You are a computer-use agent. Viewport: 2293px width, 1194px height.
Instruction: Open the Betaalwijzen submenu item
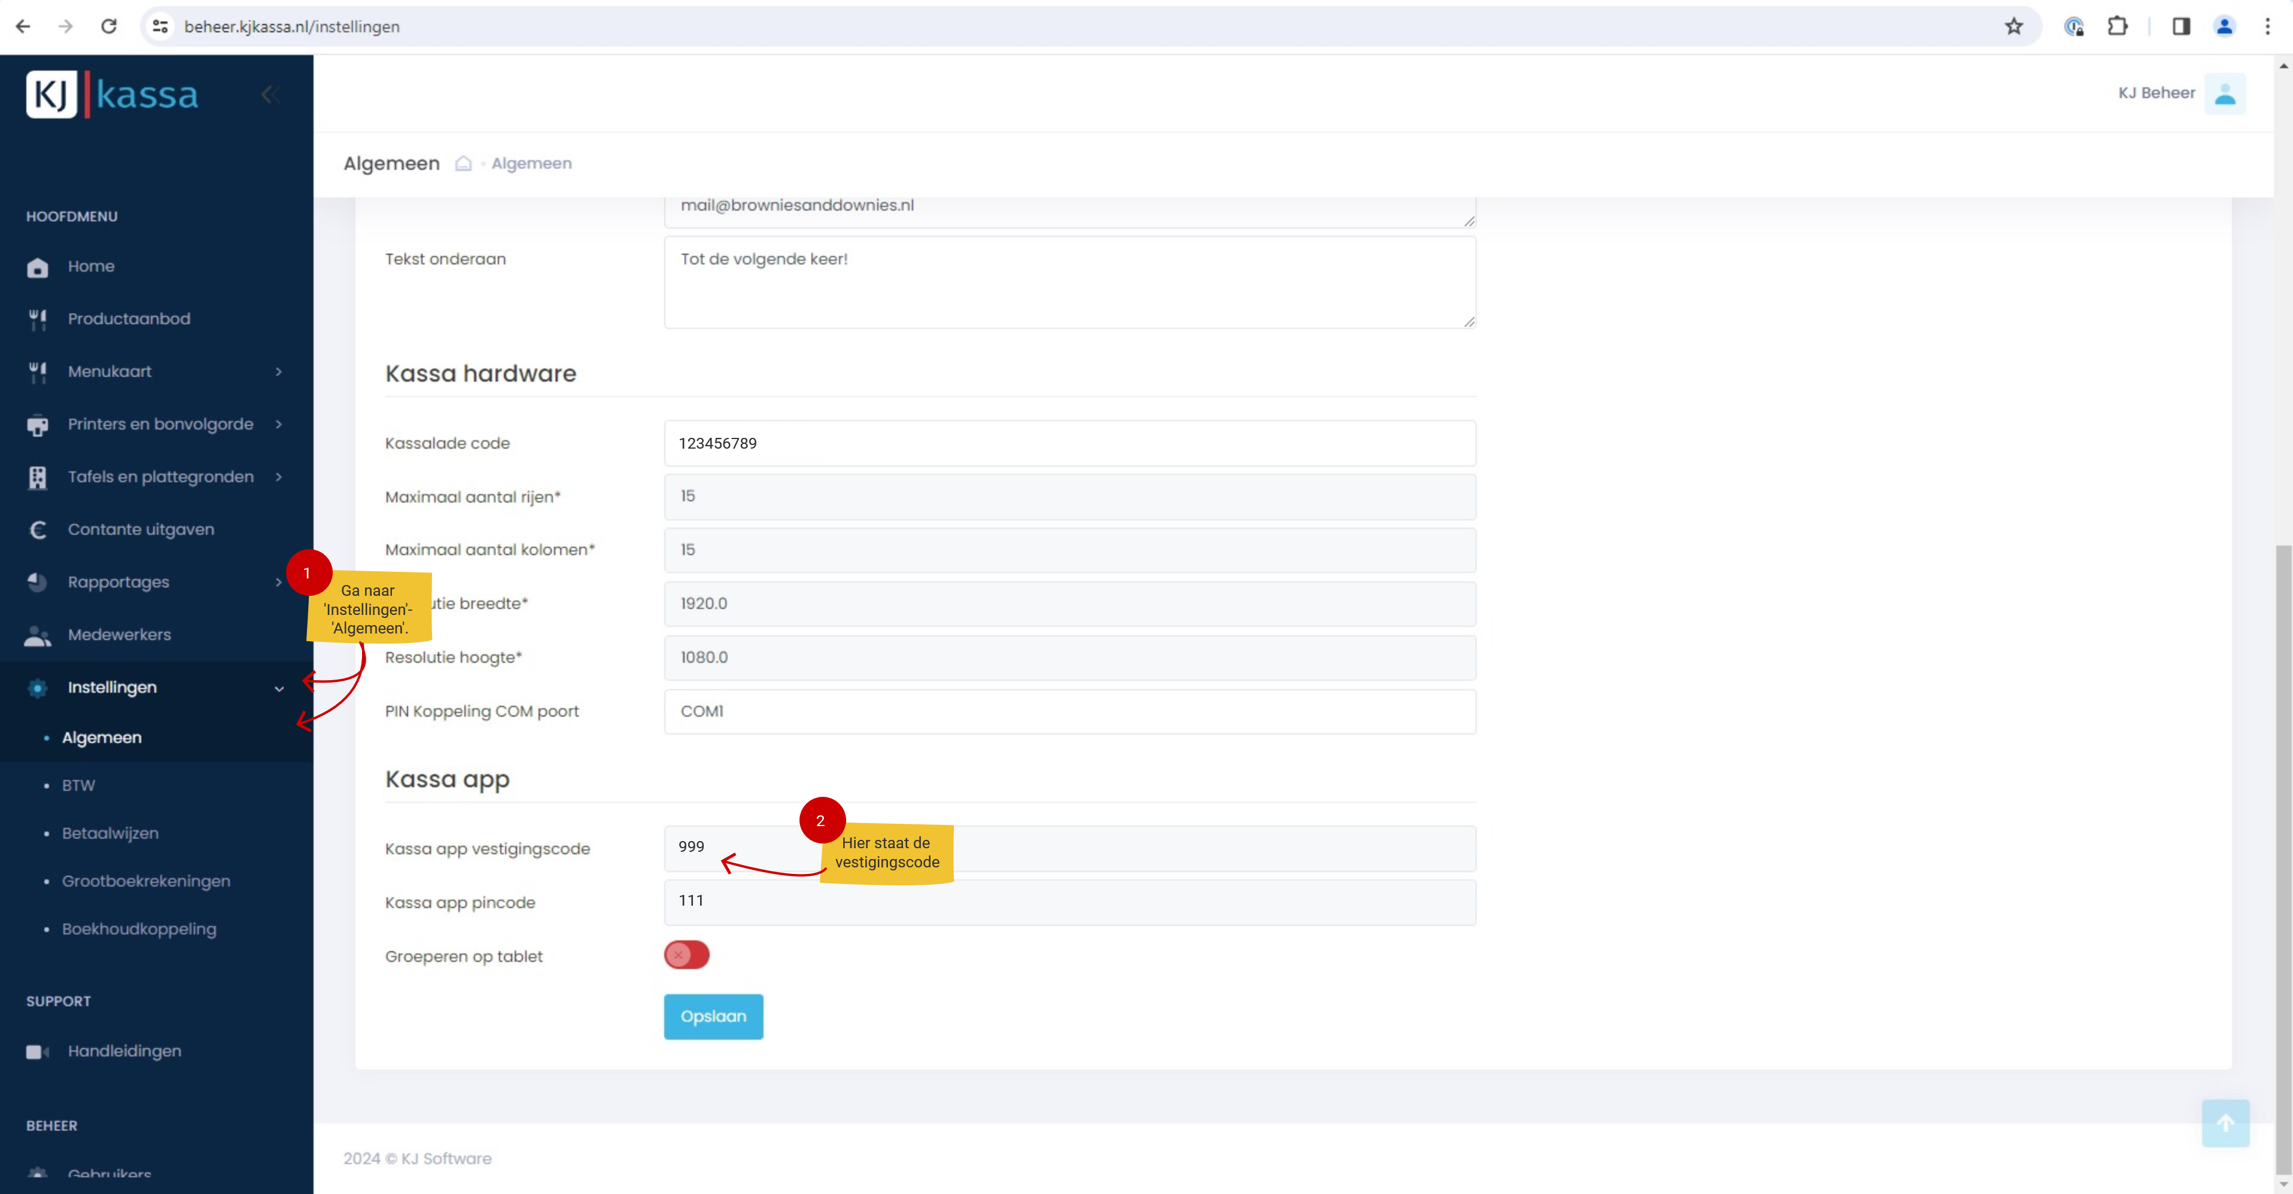tap(110, 834)
